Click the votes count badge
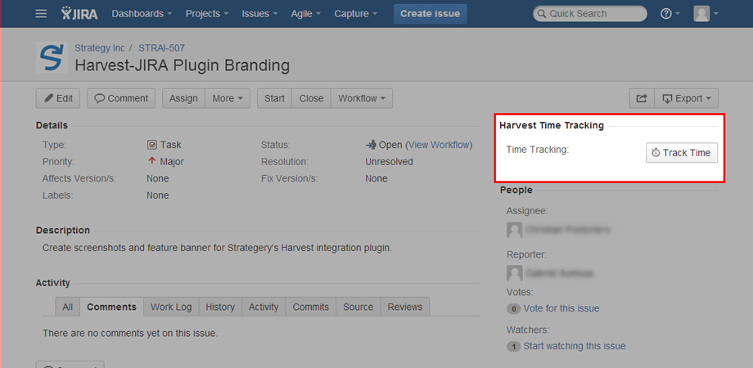 point(513,309)
